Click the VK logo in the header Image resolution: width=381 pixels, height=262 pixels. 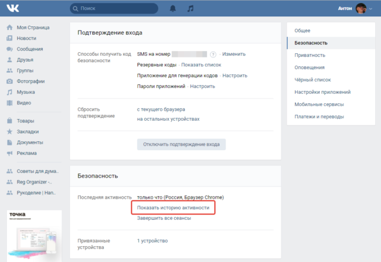13,8
